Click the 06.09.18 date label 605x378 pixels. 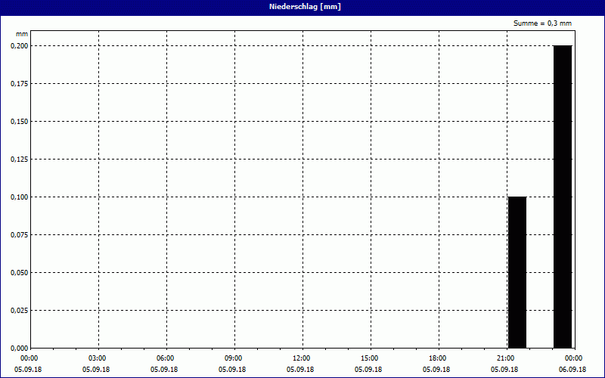coord(572,369)
